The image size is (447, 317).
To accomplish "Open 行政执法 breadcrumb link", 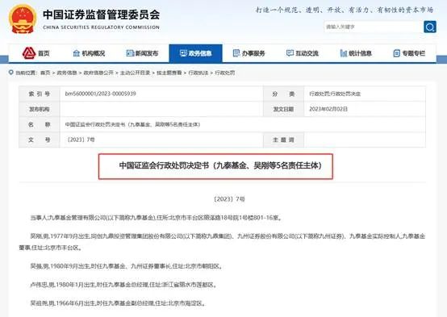I will 198,73.
